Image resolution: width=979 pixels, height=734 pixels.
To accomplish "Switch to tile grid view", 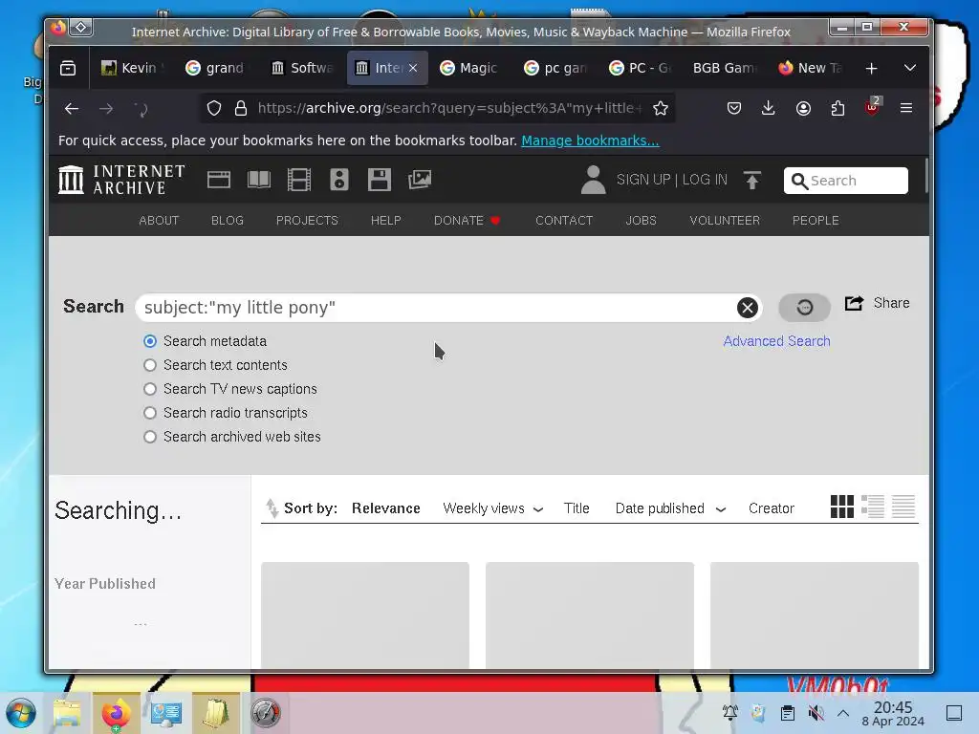I will [841, 507].
